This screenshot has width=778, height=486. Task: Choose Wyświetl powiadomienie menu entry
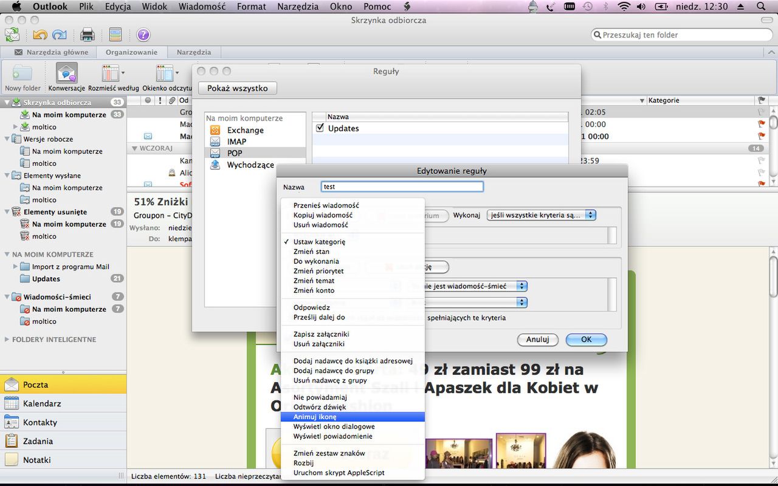353,436
